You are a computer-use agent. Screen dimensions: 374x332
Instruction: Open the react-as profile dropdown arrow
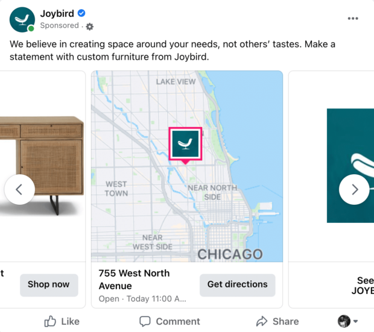point(355,322)
